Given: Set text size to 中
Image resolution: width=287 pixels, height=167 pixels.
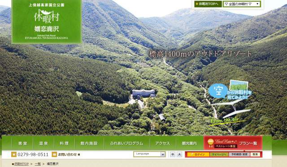Looking at the screenshot, I should point(173,154).
